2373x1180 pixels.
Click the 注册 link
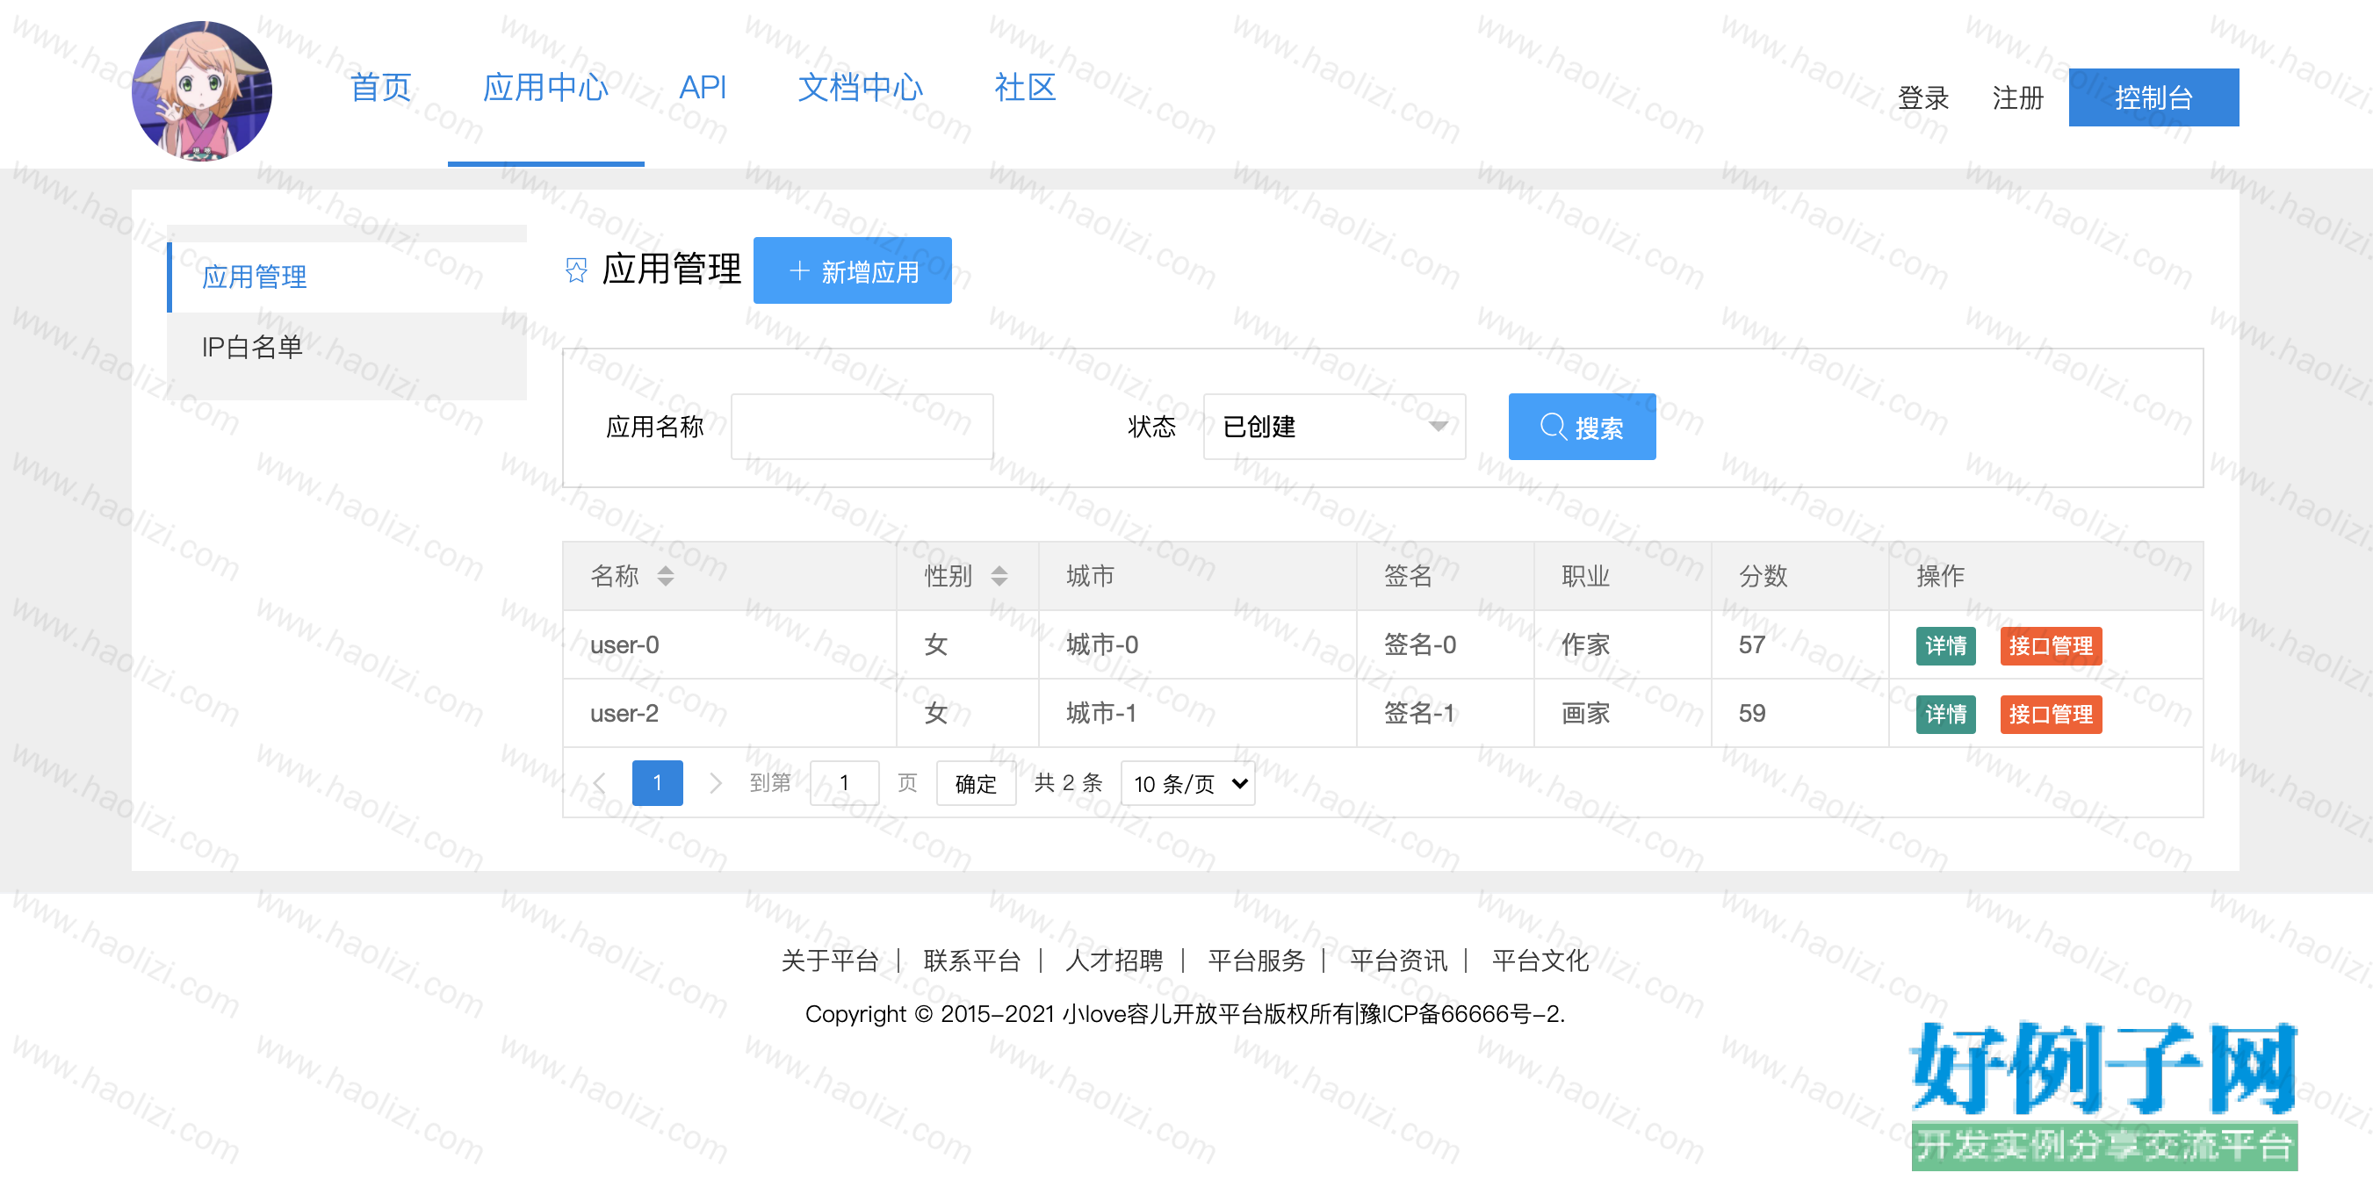[2018, 97]
